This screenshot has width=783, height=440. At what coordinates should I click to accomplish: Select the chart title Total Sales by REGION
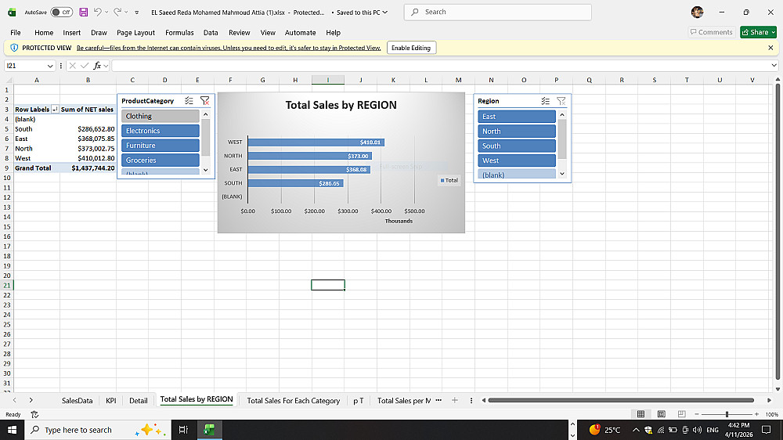pos(341,105)
